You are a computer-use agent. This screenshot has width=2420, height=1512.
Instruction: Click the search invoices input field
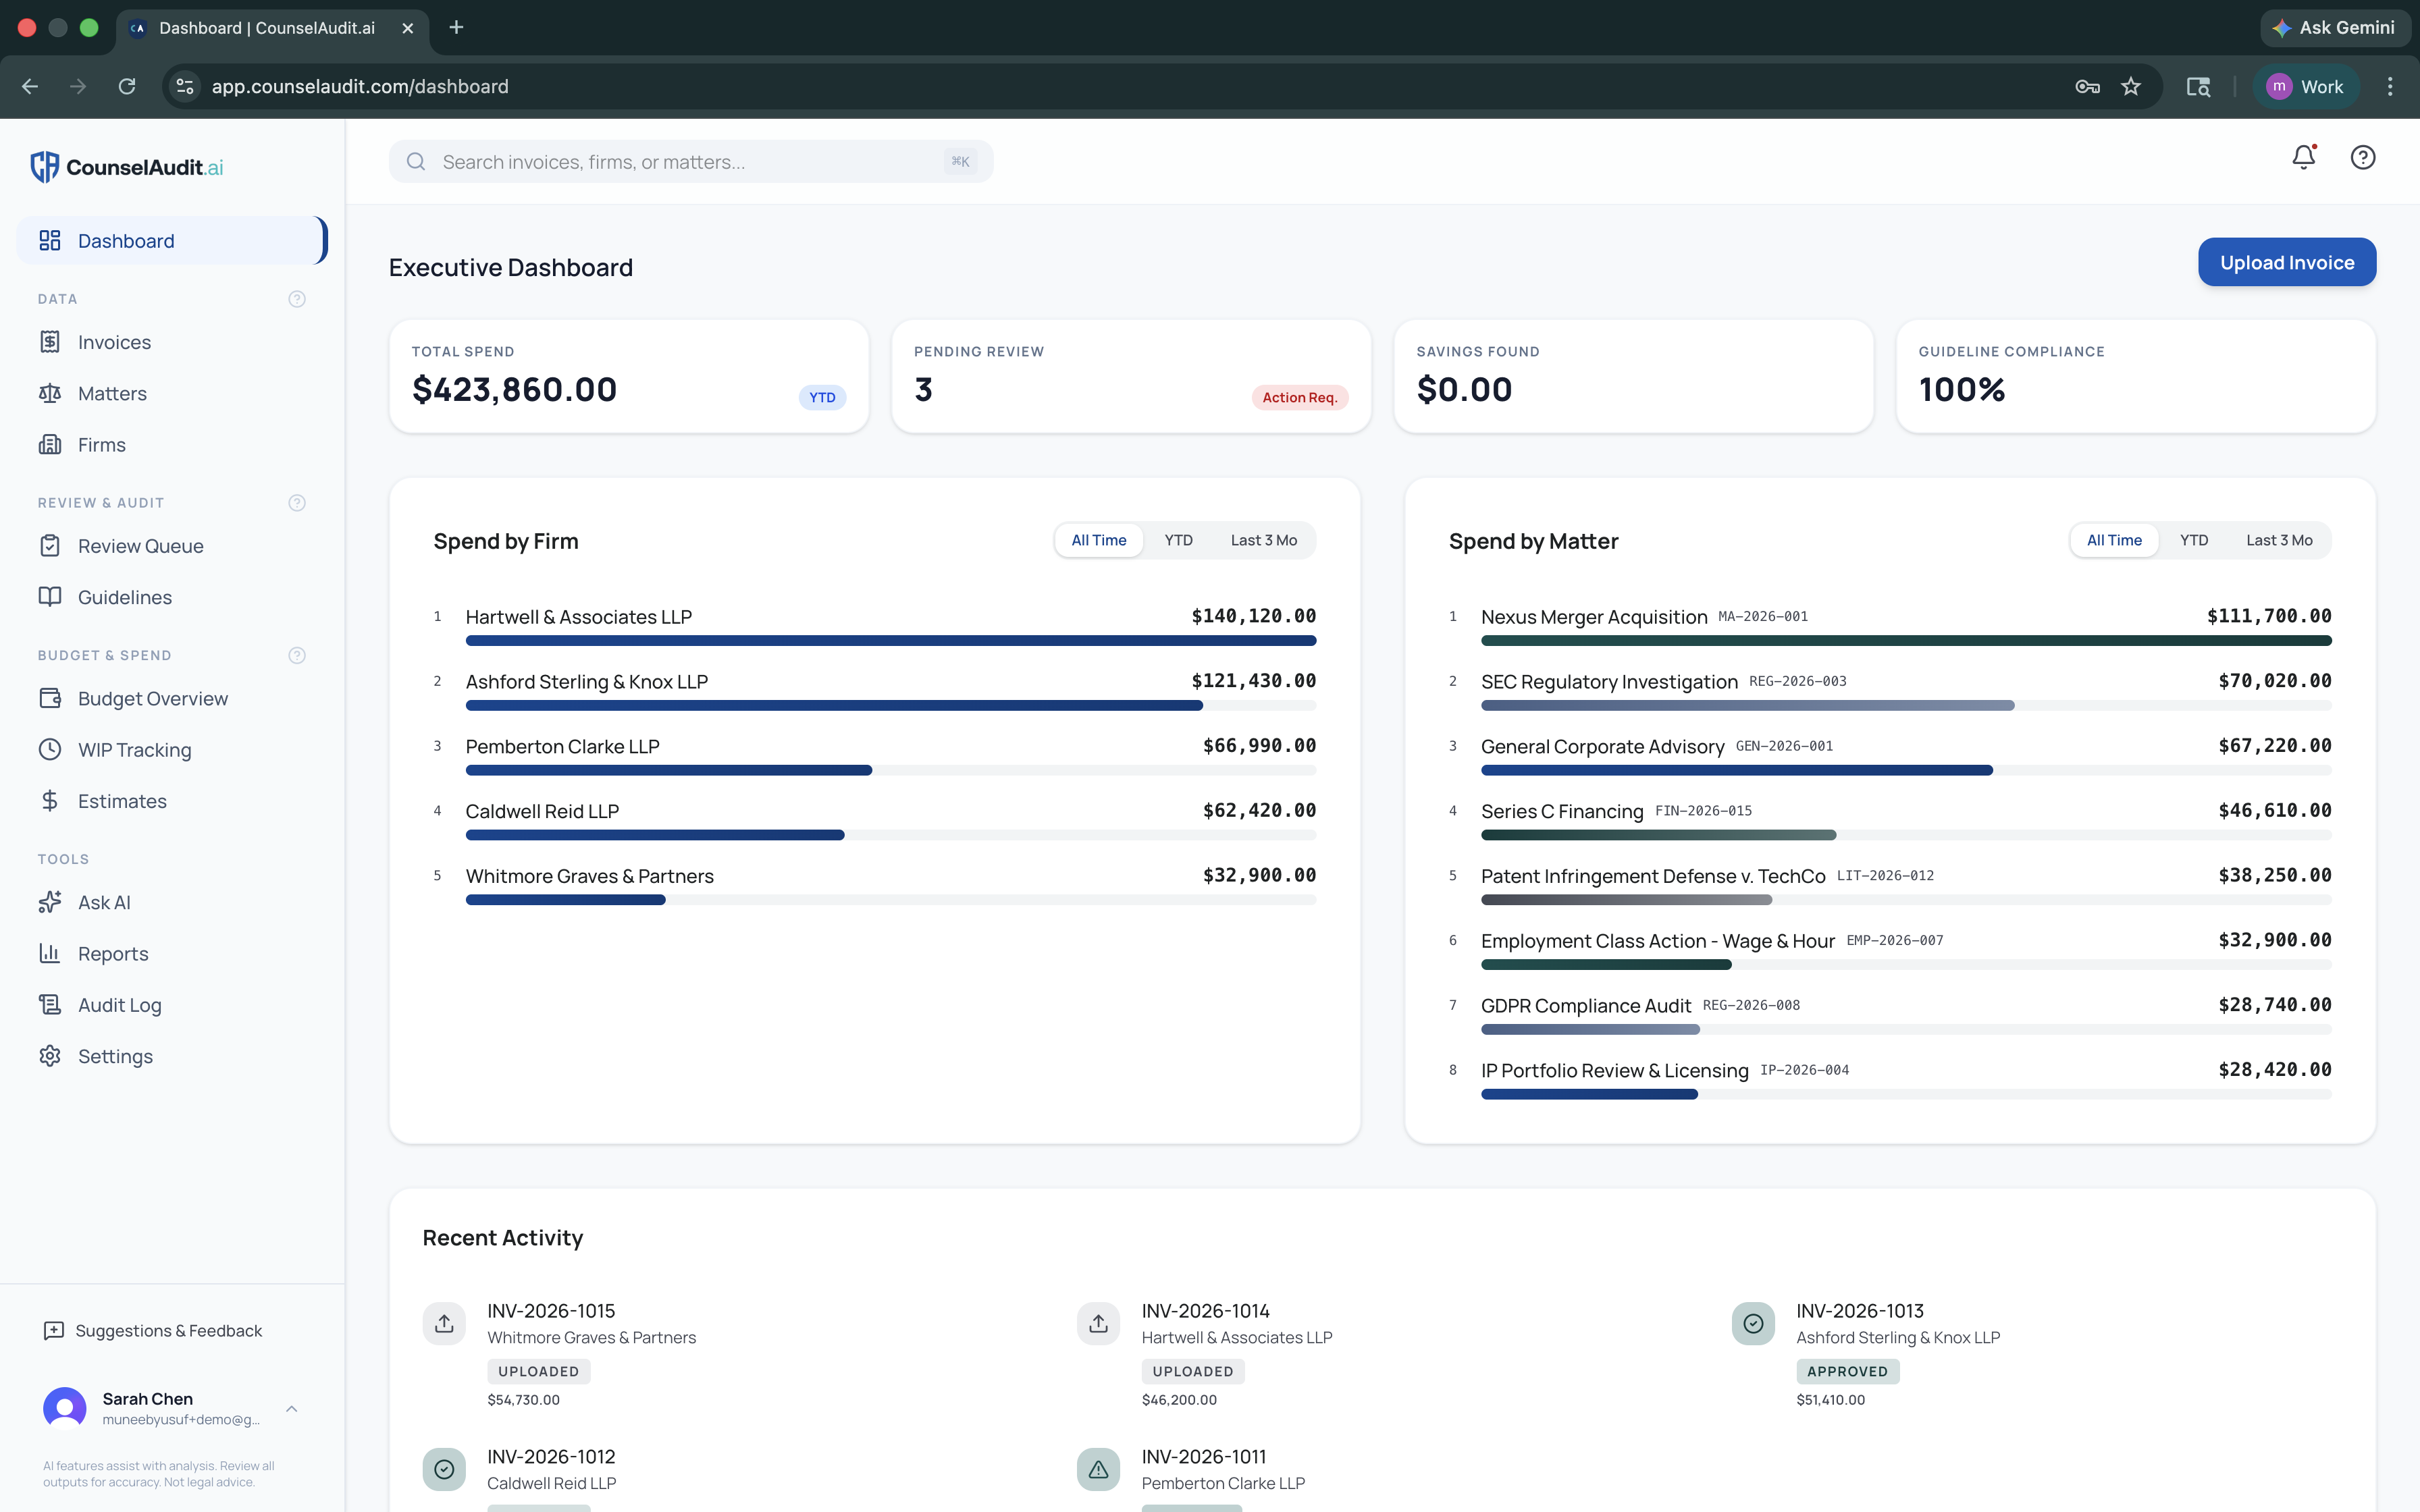691,161
